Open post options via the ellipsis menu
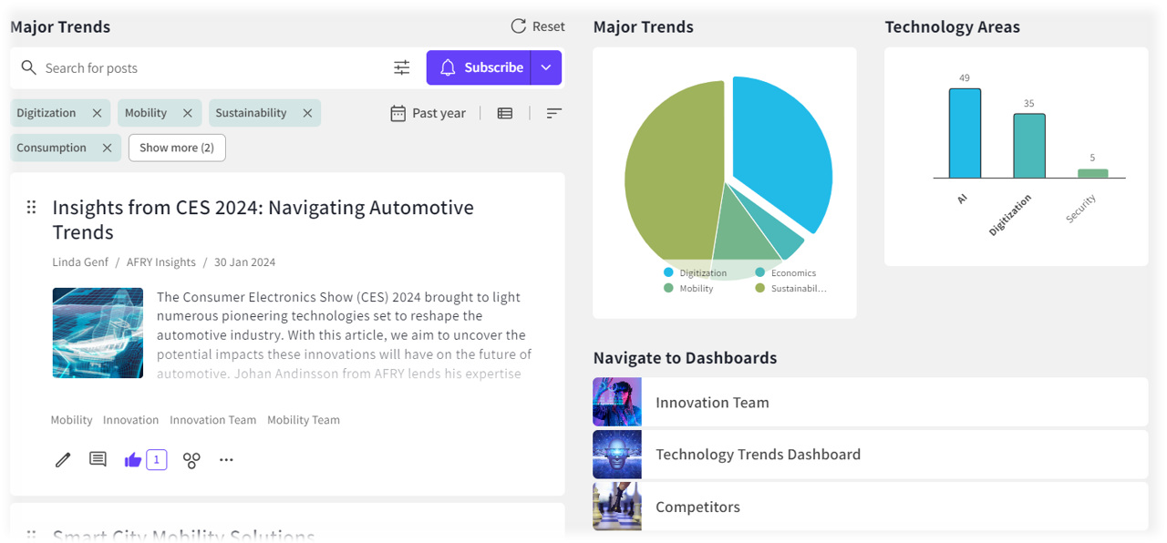Image resolution: width=1167 pixels, height=543 pixels. point(226,460)
